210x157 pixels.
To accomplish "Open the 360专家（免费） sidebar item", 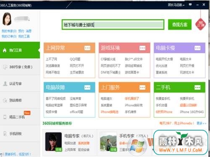I will 20,67.
